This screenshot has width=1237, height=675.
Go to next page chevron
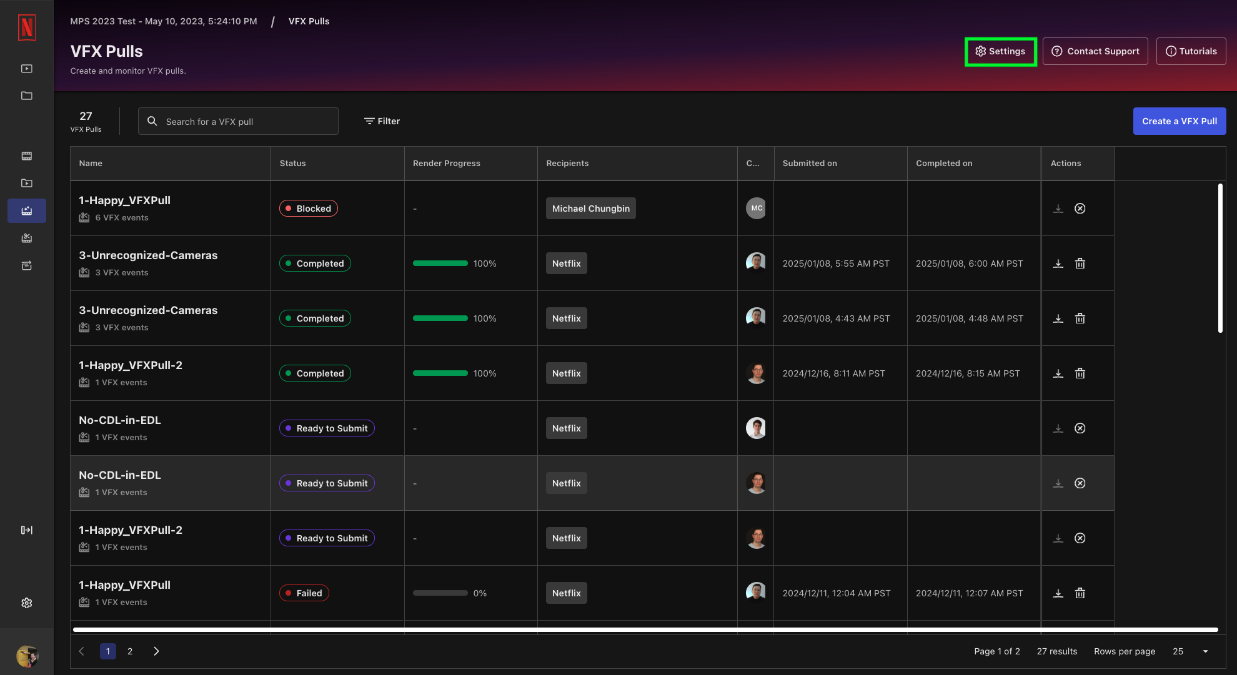coord(156,651)
